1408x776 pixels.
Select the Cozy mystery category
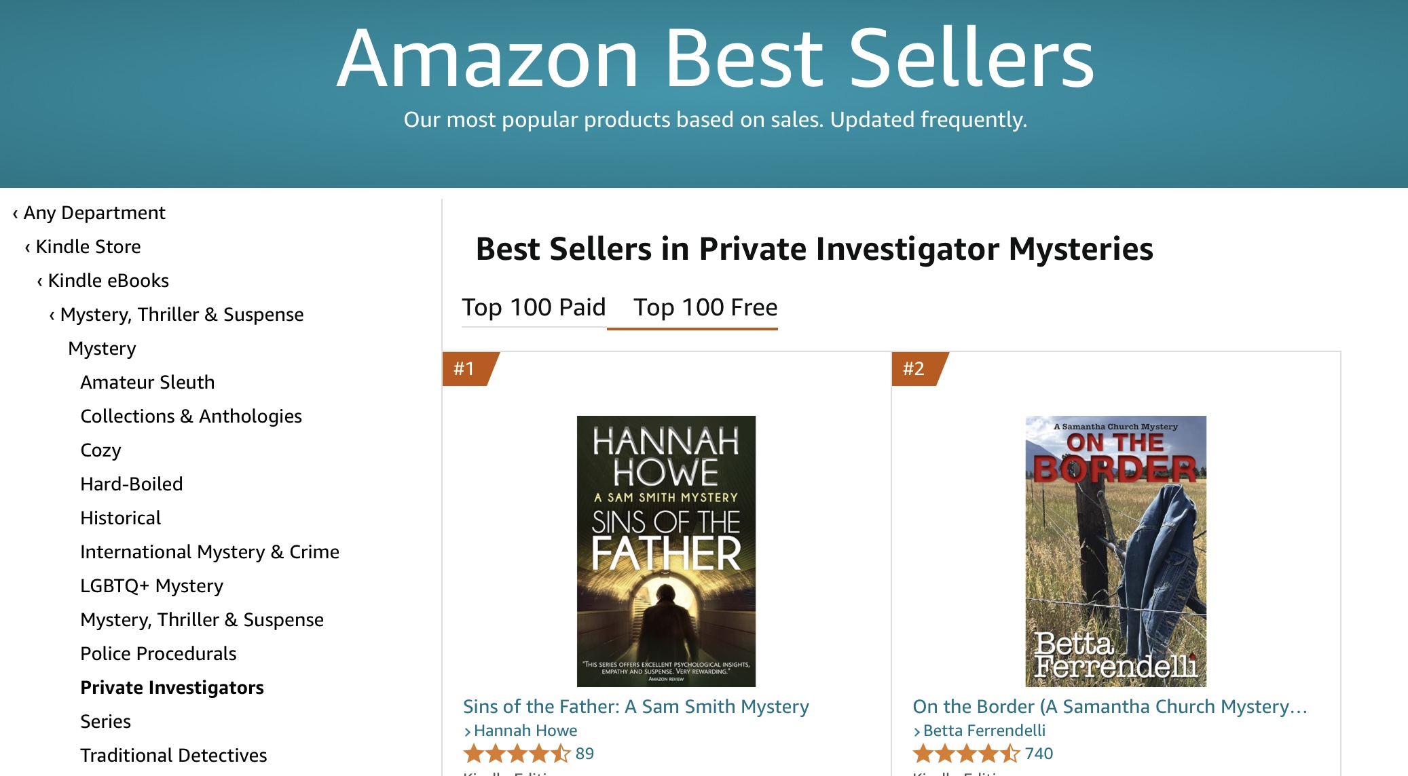pyautogui.click(x=100, y=450)
